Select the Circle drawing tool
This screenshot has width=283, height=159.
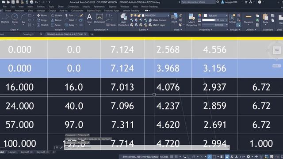(x=15, y=19)
